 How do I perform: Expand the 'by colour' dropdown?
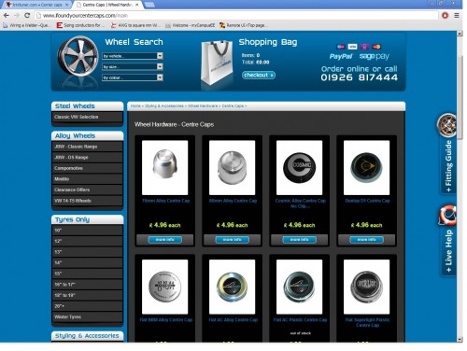pos(133,77)
